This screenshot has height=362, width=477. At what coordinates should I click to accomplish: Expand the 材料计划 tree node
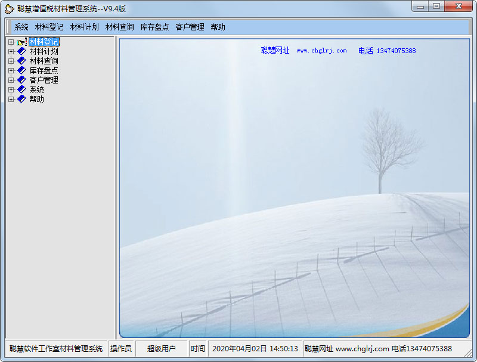pyautogui.click(x=11, y=51)
